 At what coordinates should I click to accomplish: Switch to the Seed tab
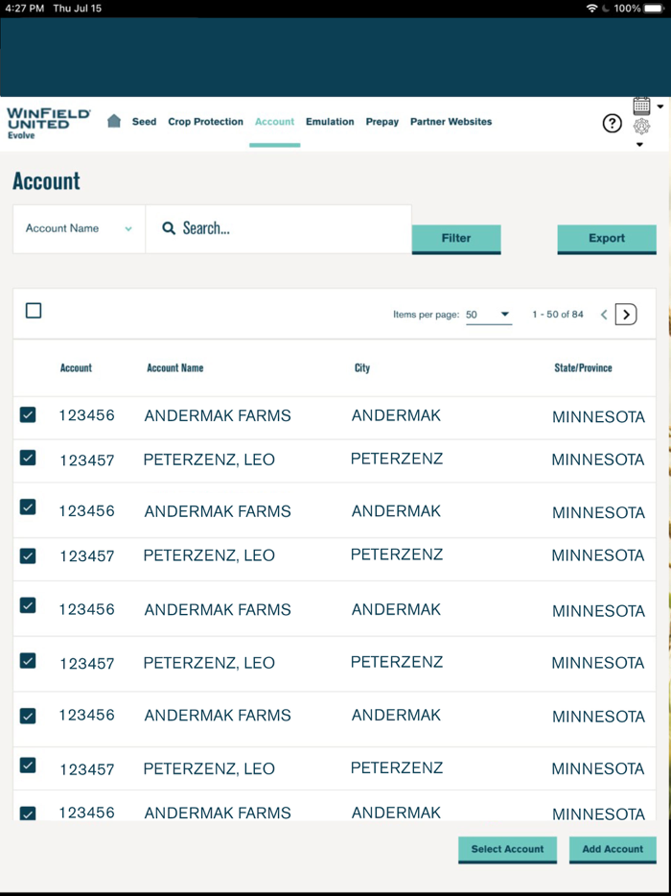(x=144, y=122)
